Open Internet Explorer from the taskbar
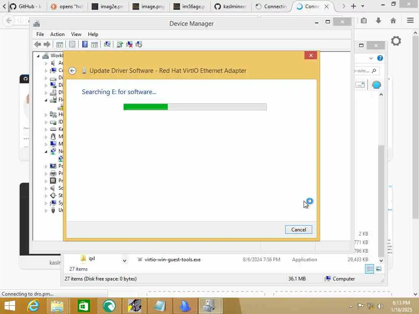 click(x=33, y=306)
